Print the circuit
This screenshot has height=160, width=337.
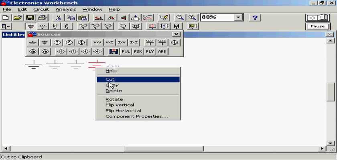(x=42, y=18)
